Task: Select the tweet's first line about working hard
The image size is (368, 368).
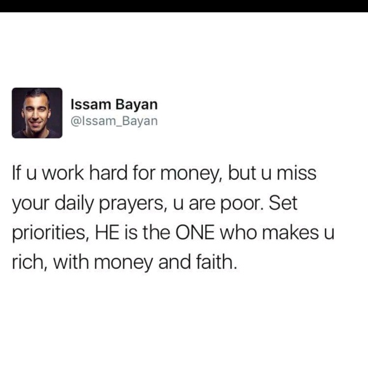Action: click(164, 174)
